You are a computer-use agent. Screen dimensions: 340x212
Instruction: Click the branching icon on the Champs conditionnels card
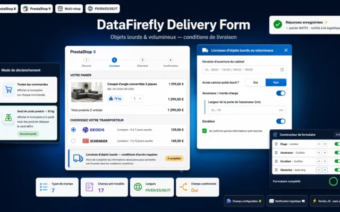(183, 187)
